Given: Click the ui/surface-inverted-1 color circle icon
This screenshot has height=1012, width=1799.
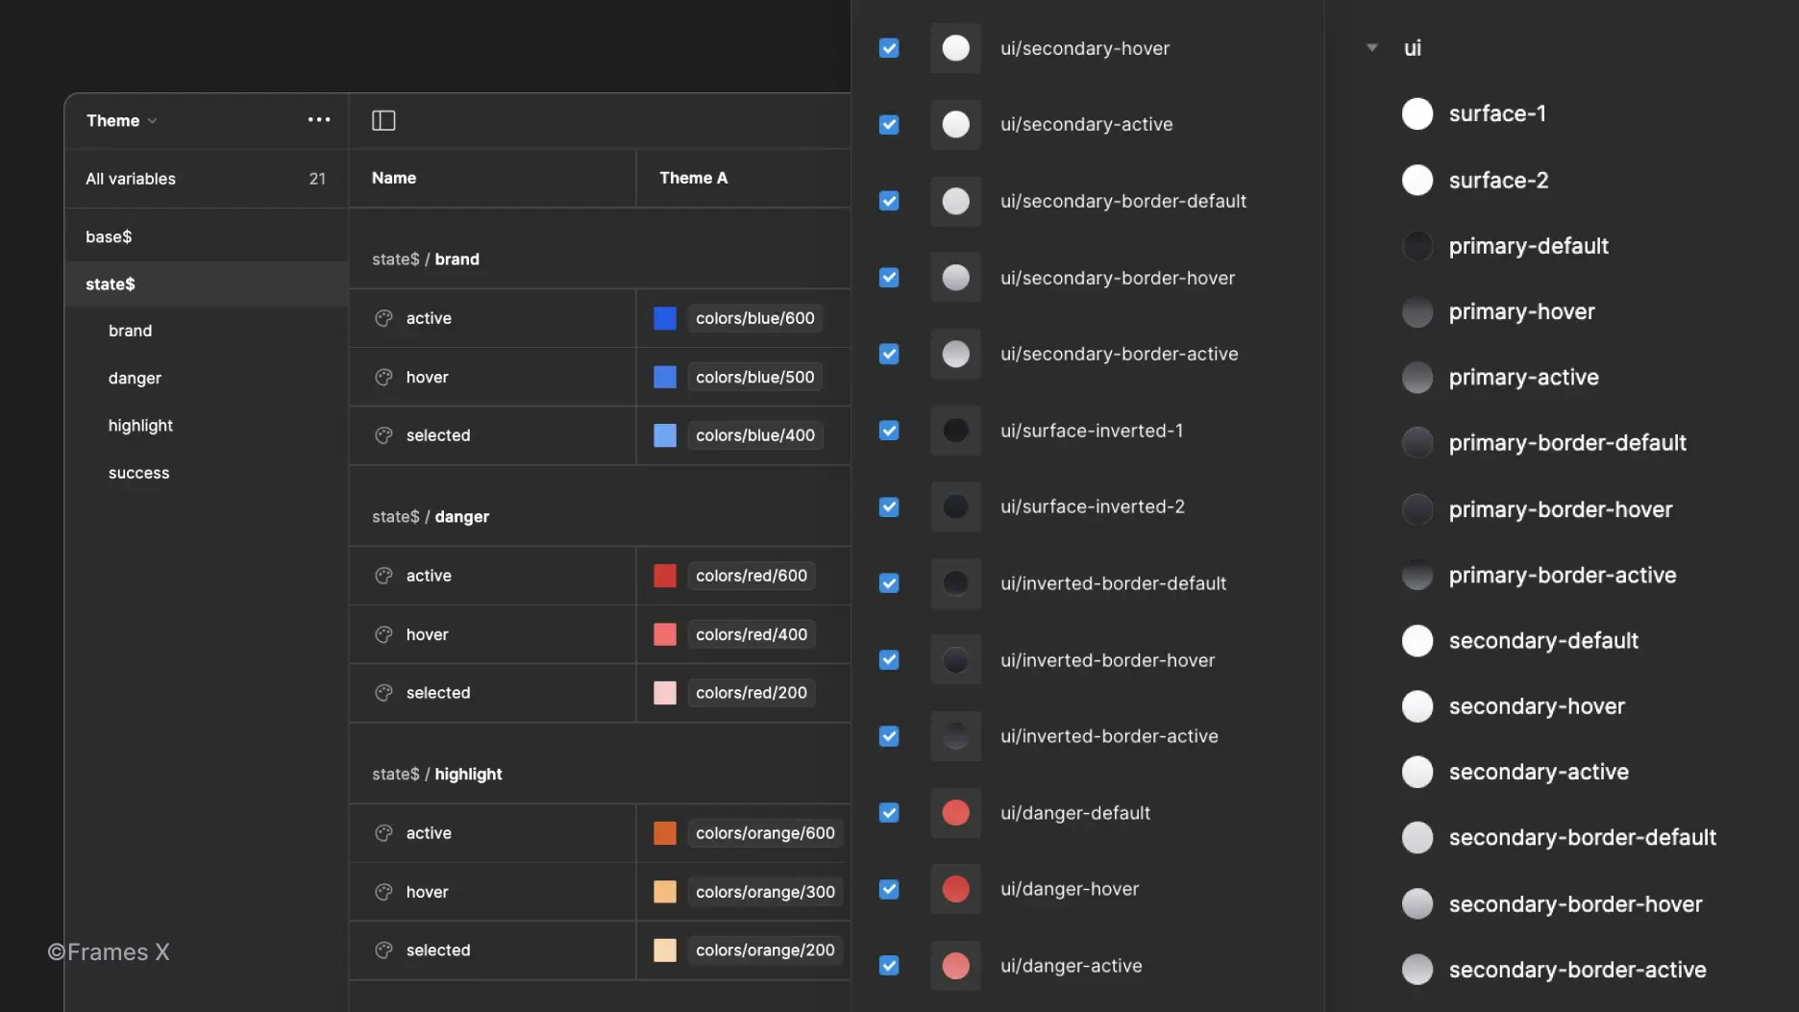Looking at the screenshot, I should point(955,431).
